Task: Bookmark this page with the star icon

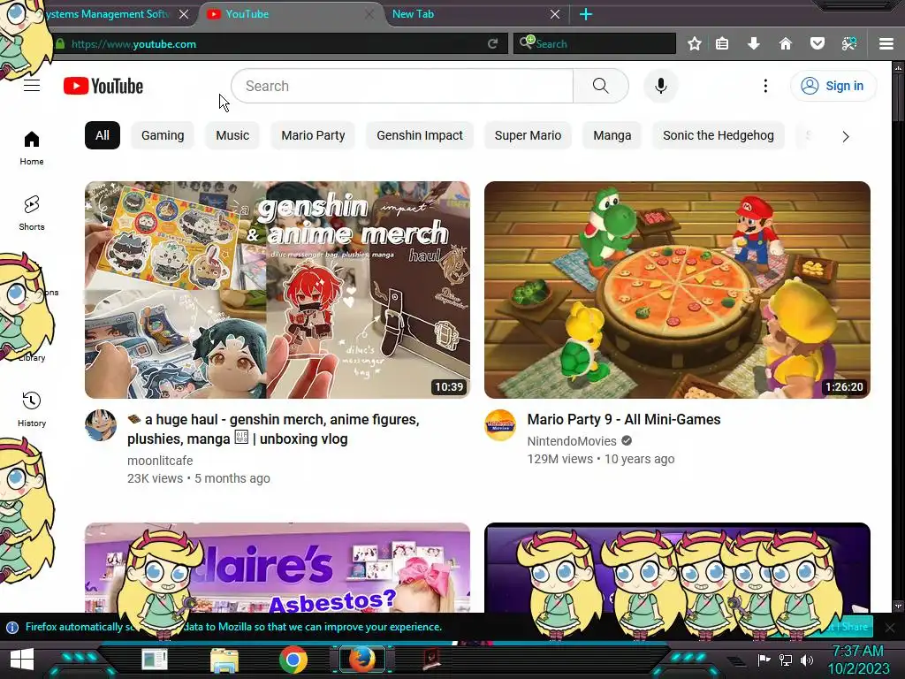Action: pos(695,44)
